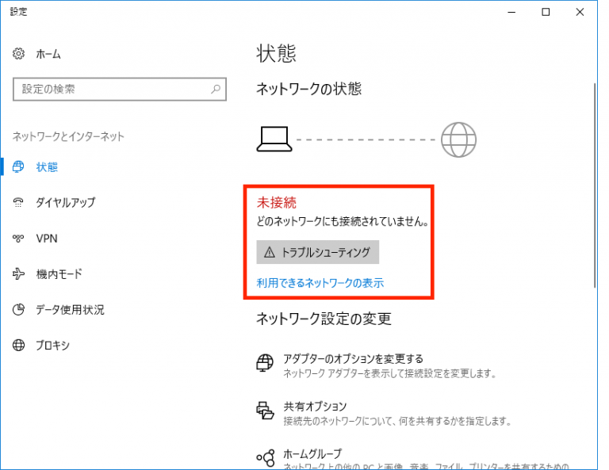Click the laptop icon in network diagram
Screen dimensions: 609x470
coord(274,139)
